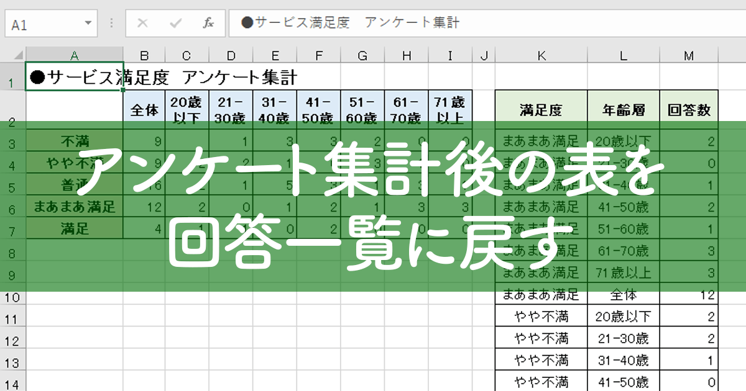Image resolution: width=746 pixels, height=391 pixels.
Task: Select row 12 header
Action: pyautogui.click(x=12, y=339)
